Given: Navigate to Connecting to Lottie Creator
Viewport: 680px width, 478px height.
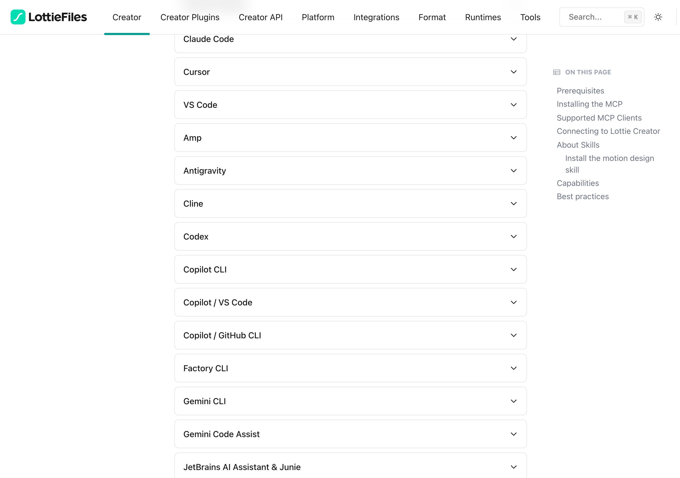Looking at the screenshot, I should click(x=608, y=131).
